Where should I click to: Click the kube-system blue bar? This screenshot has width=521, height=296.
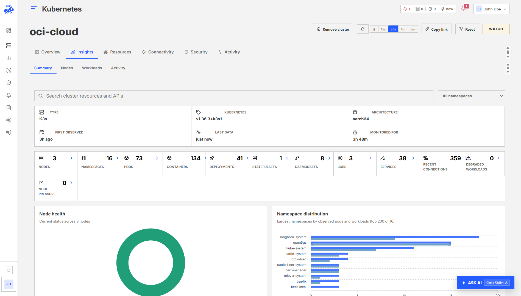pyautogui.click(x=362, y=248)
